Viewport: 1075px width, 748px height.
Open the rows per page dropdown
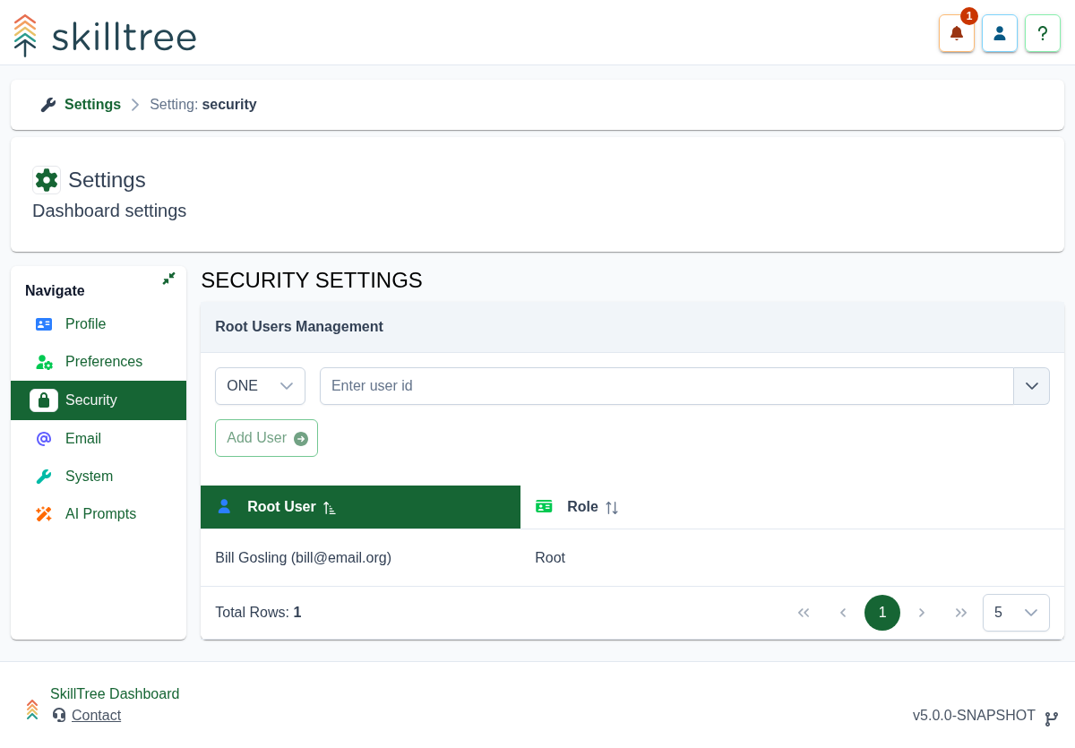click(x=1016, y=613)
